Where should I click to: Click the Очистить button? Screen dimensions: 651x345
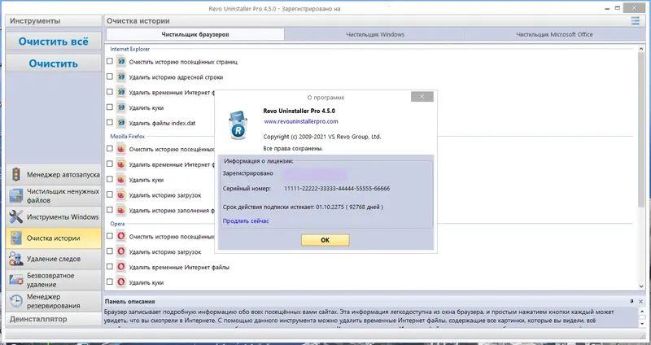[x=54, y=63]
